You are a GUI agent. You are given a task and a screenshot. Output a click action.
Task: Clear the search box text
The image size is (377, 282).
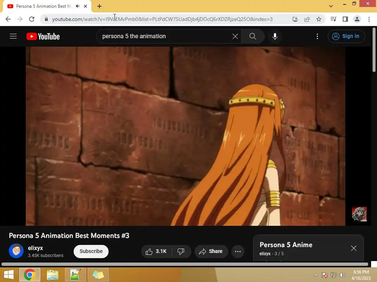coord(235,36)
